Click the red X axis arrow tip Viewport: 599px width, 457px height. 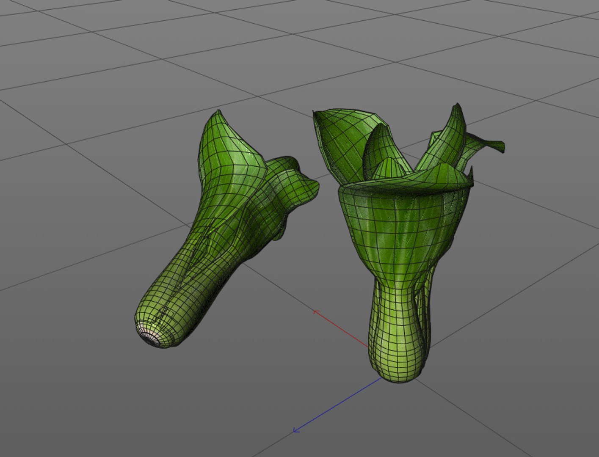tap(316, 312)
